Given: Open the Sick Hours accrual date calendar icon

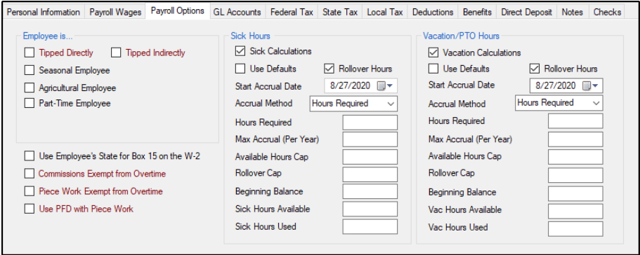Looking at the screenshot, I should tap(384, 85).
